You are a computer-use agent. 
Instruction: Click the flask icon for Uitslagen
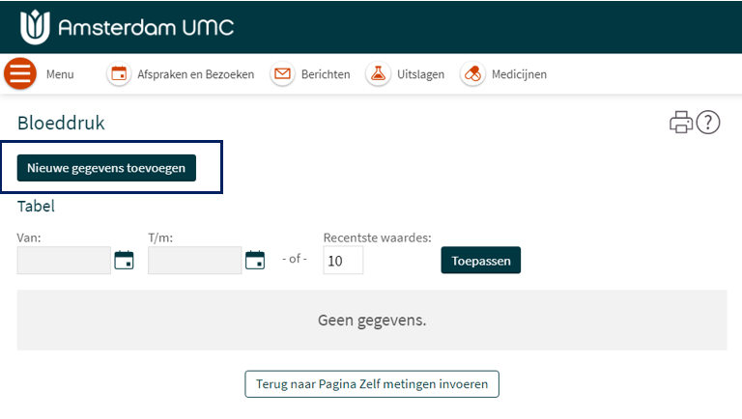pos(378,74)
